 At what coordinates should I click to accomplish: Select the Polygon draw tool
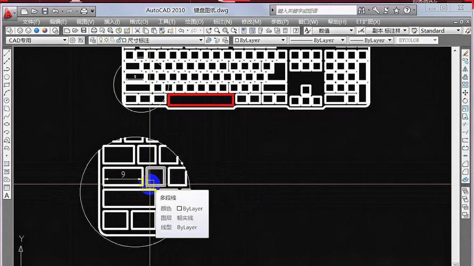click(x=7, y=77)
